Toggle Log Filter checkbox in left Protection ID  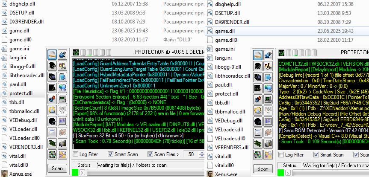[x=75, y=154]
